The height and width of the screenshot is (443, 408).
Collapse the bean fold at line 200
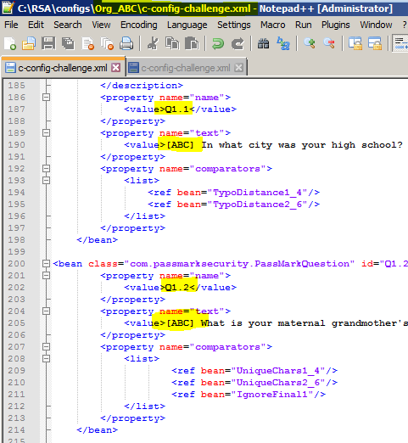click(46, 264)
